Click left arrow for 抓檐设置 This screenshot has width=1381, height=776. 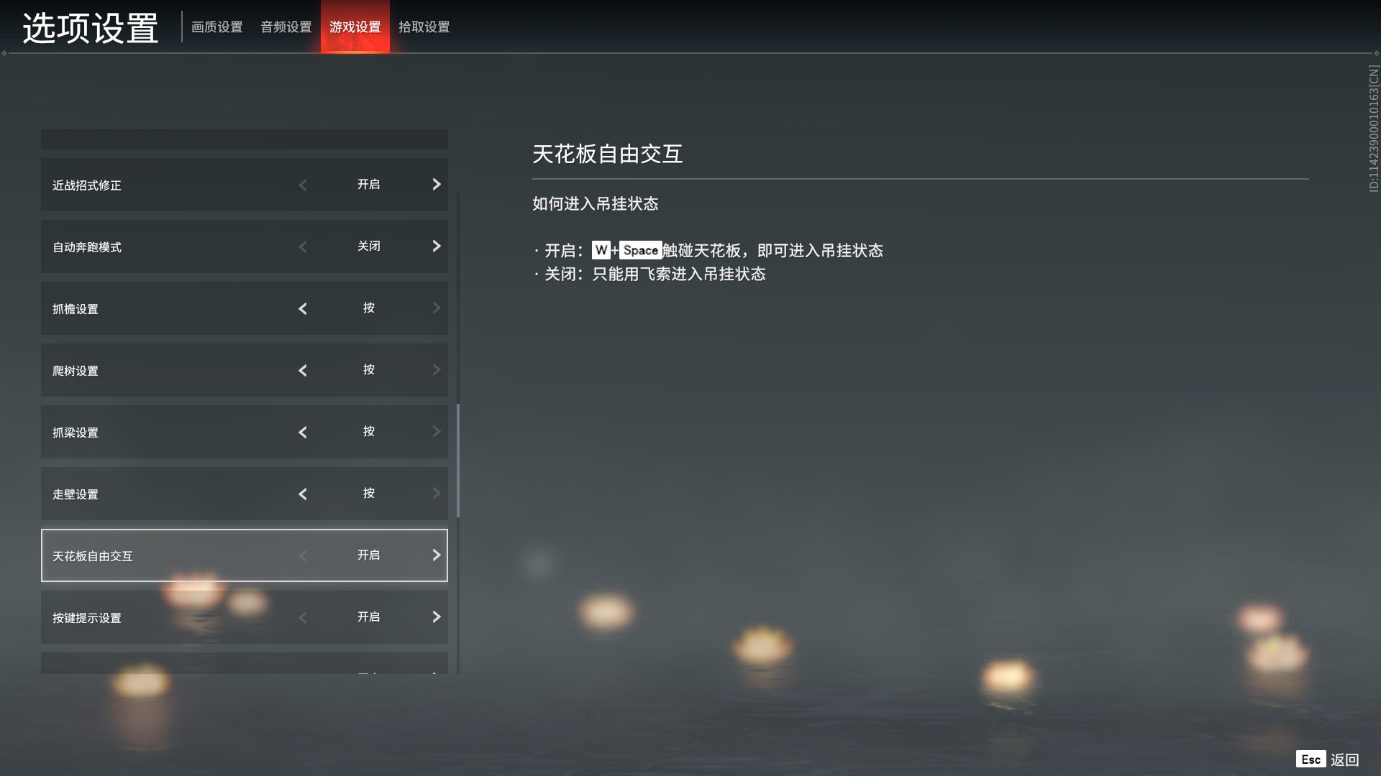pos(303,309)
